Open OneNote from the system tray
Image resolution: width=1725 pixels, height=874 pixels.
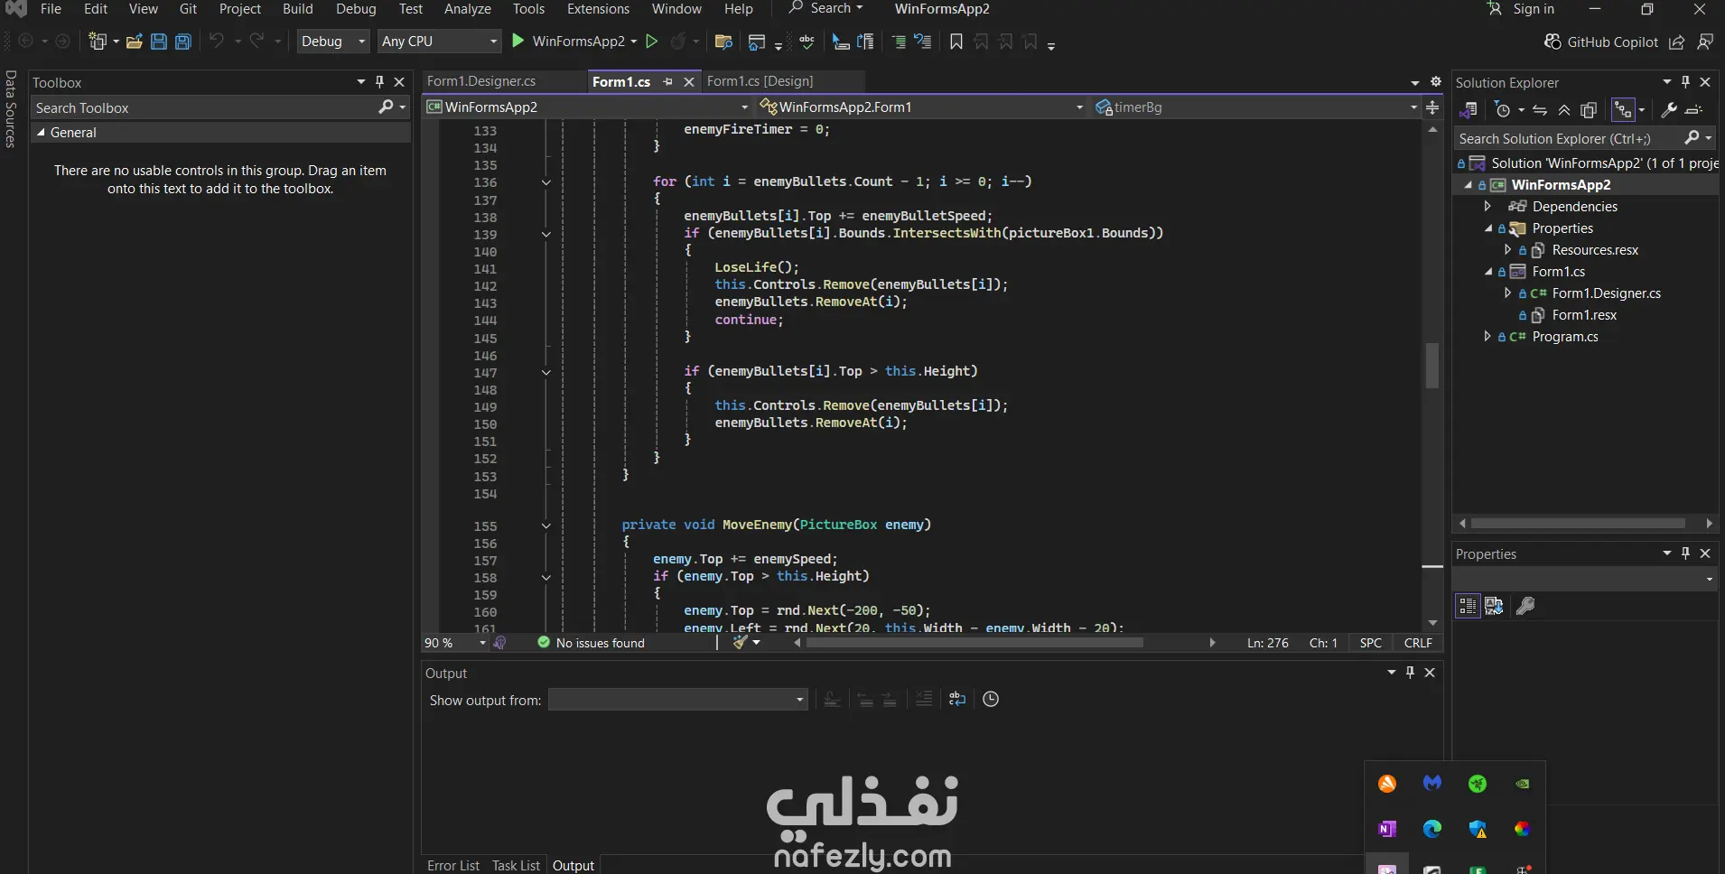(x=1387, y=829)
